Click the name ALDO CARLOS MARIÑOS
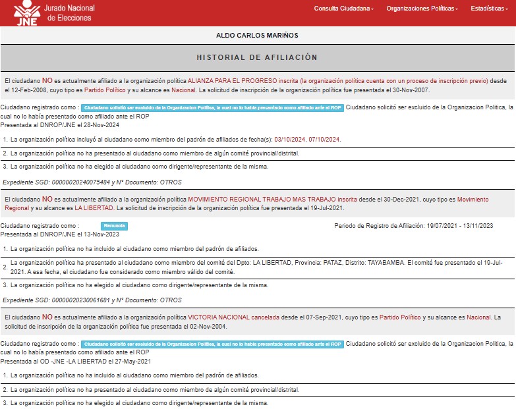The image size is (516, 409). click(x=258, y=35)
